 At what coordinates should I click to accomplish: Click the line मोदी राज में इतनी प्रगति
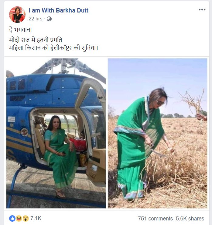point(36,40)
